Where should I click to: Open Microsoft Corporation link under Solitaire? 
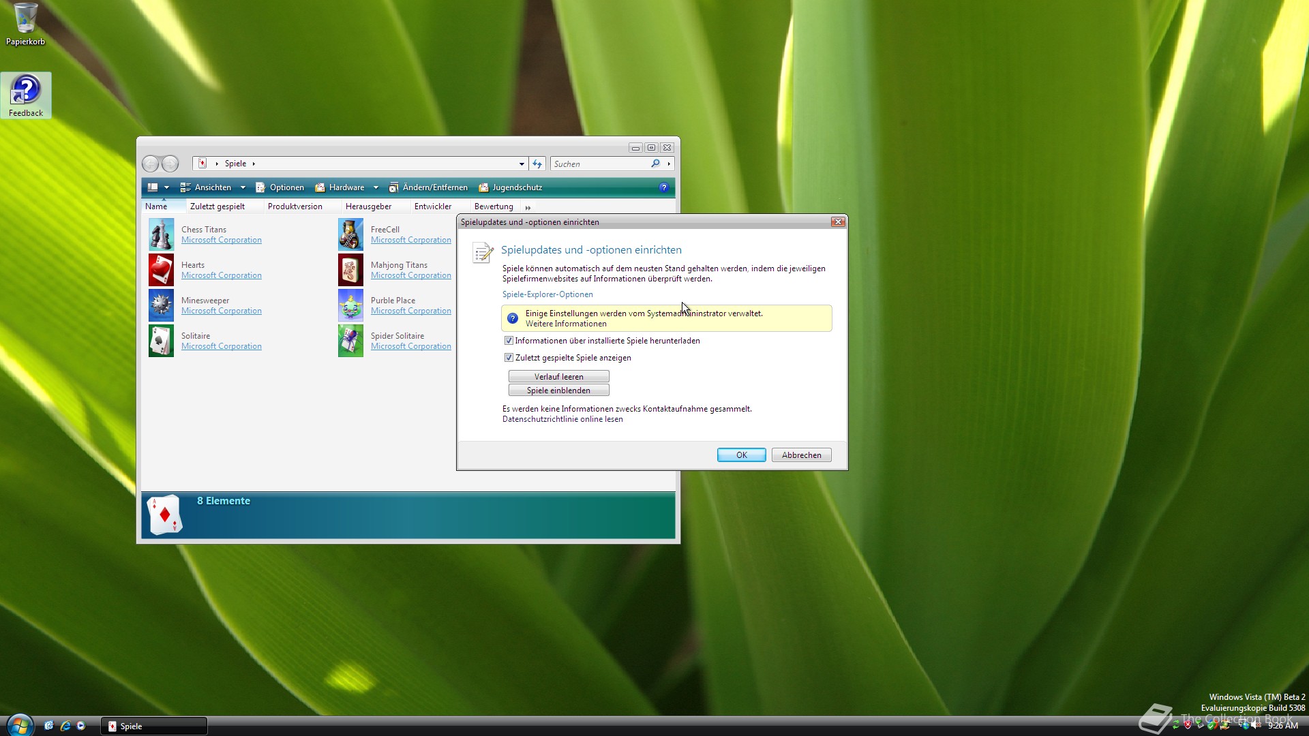point(222,346)
